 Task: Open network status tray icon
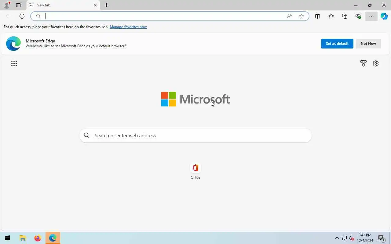344,238
